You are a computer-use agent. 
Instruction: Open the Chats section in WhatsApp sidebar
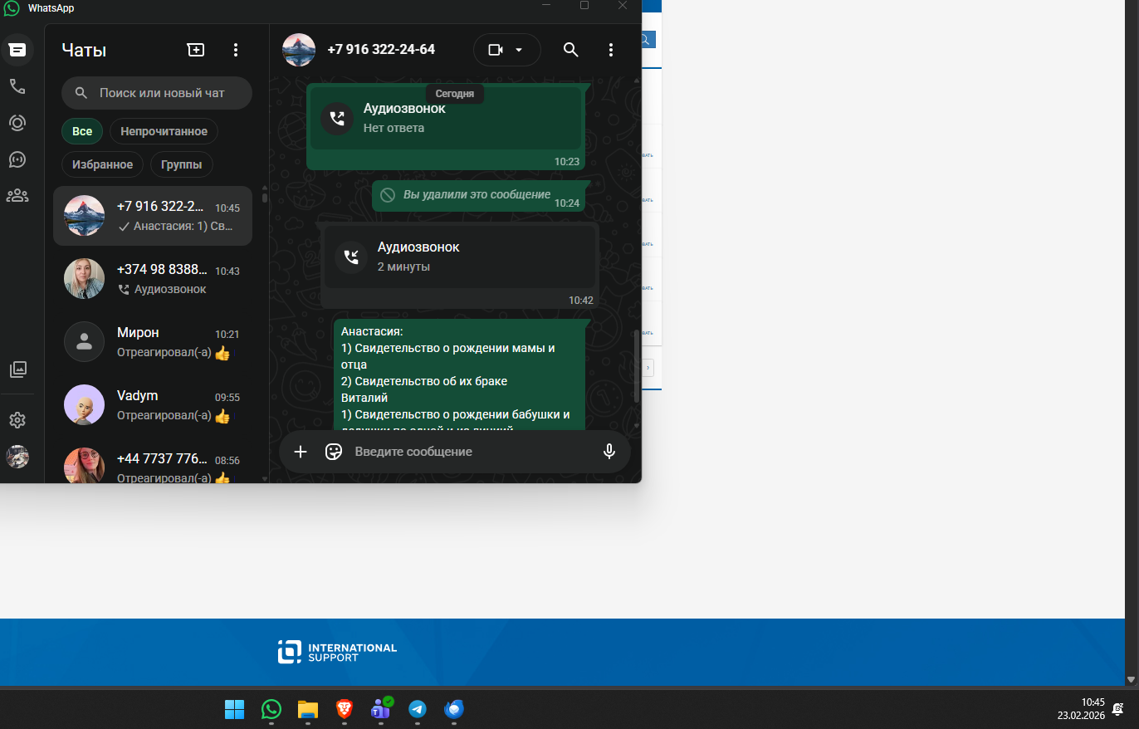click(x=17, y=50)
